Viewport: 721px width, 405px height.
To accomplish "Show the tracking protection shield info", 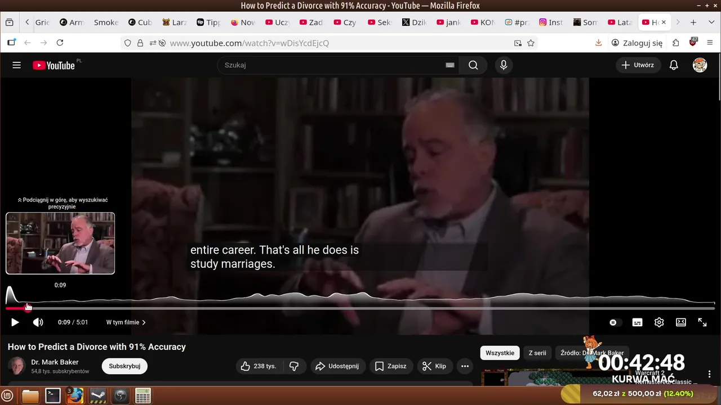I will pos(128,43).
